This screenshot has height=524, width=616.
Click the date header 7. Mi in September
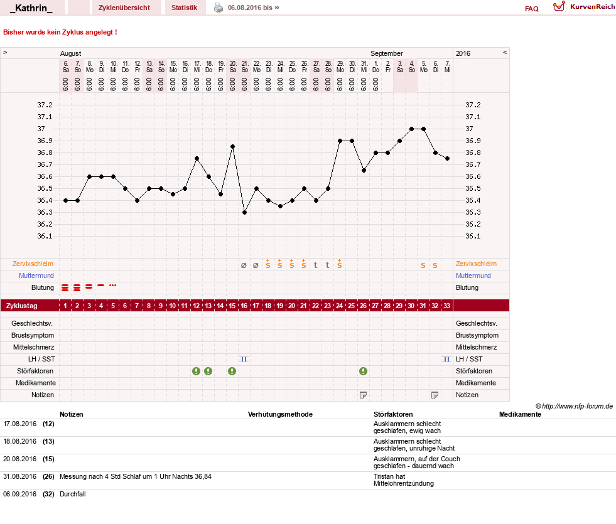447,67
